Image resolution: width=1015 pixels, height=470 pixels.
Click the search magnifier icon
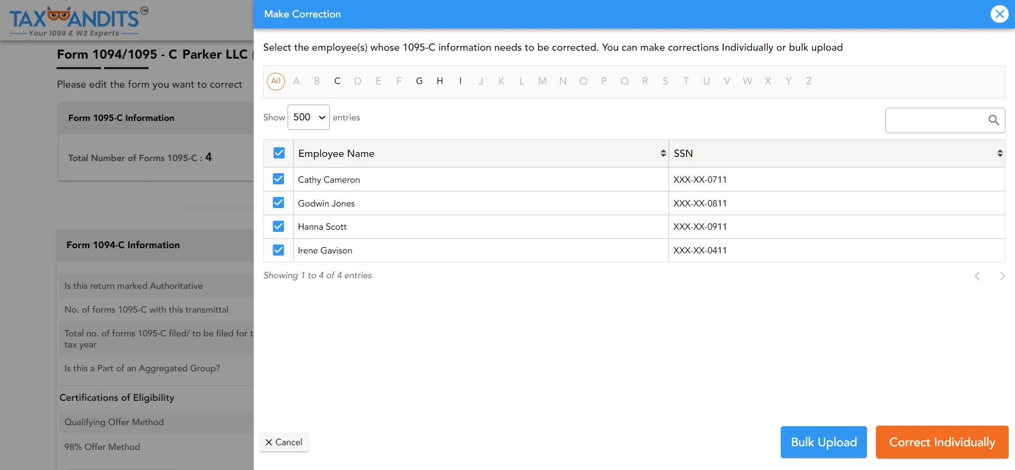pos(993,120)
